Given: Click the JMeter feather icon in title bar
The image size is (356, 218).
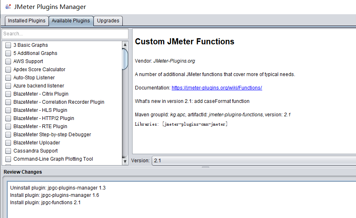Looking at the screenshot, I should coord(8,7).
